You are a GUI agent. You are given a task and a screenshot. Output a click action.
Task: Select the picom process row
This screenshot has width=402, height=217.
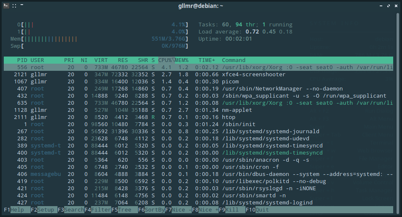point(198,82)
